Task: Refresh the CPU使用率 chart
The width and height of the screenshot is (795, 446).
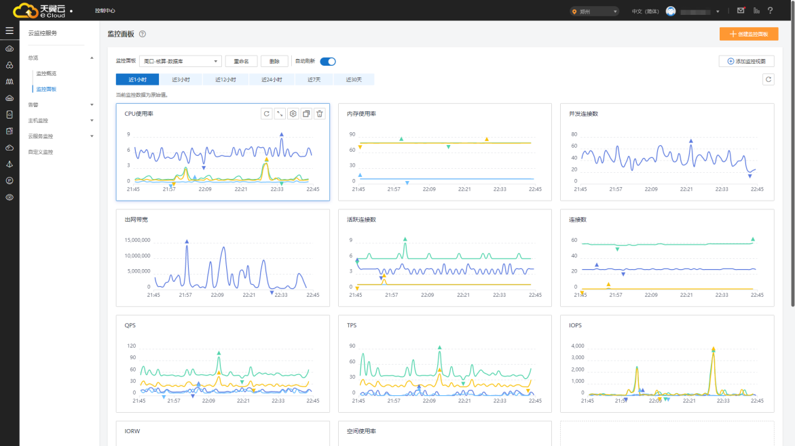Action: pyautogui.click(x=267, y=114)
